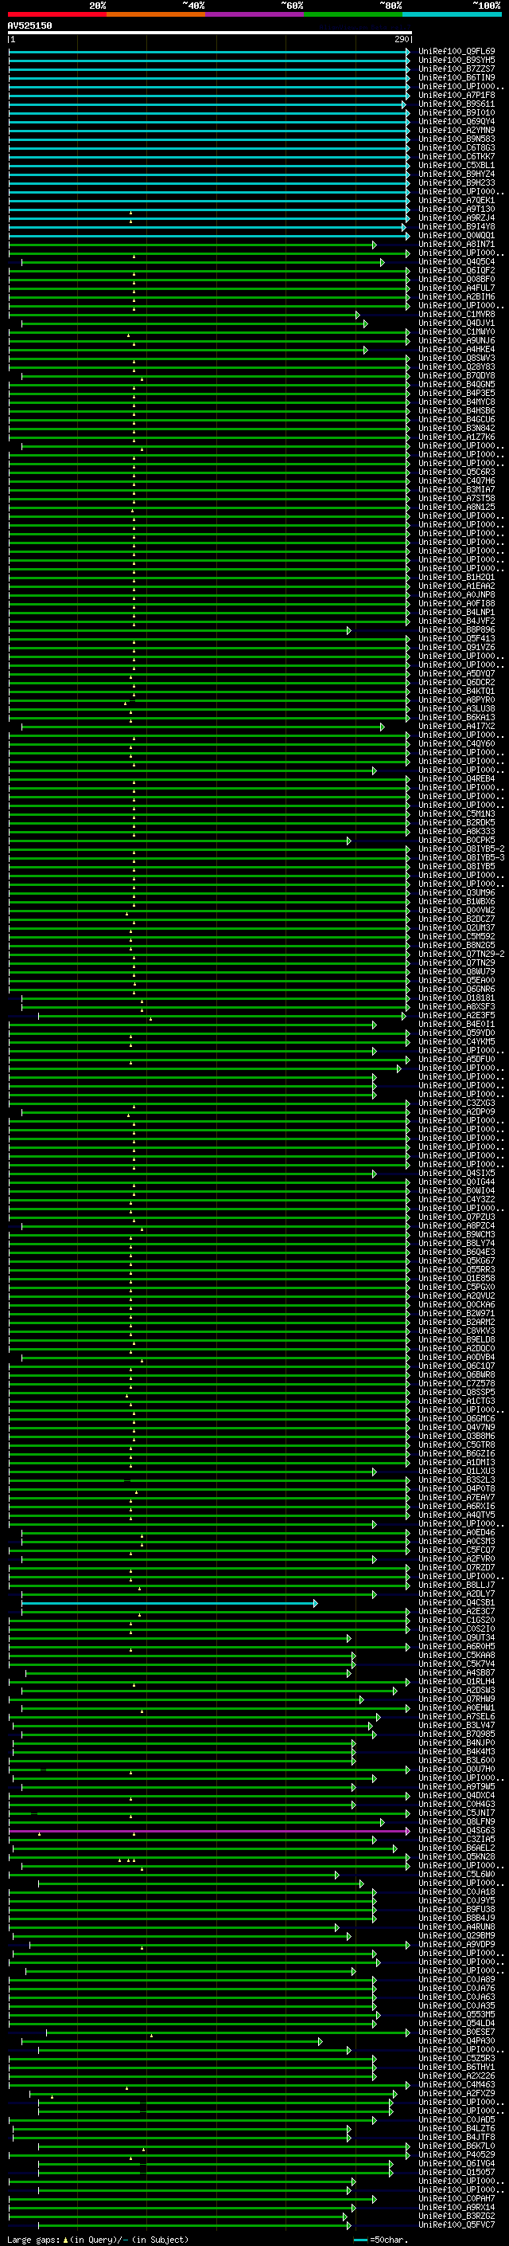
Task: Select hit label UniRef100_A4FUL7
Action: point(457,288)
